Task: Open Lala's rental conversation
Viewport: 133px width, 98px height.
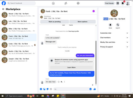Action: [19, 22]
